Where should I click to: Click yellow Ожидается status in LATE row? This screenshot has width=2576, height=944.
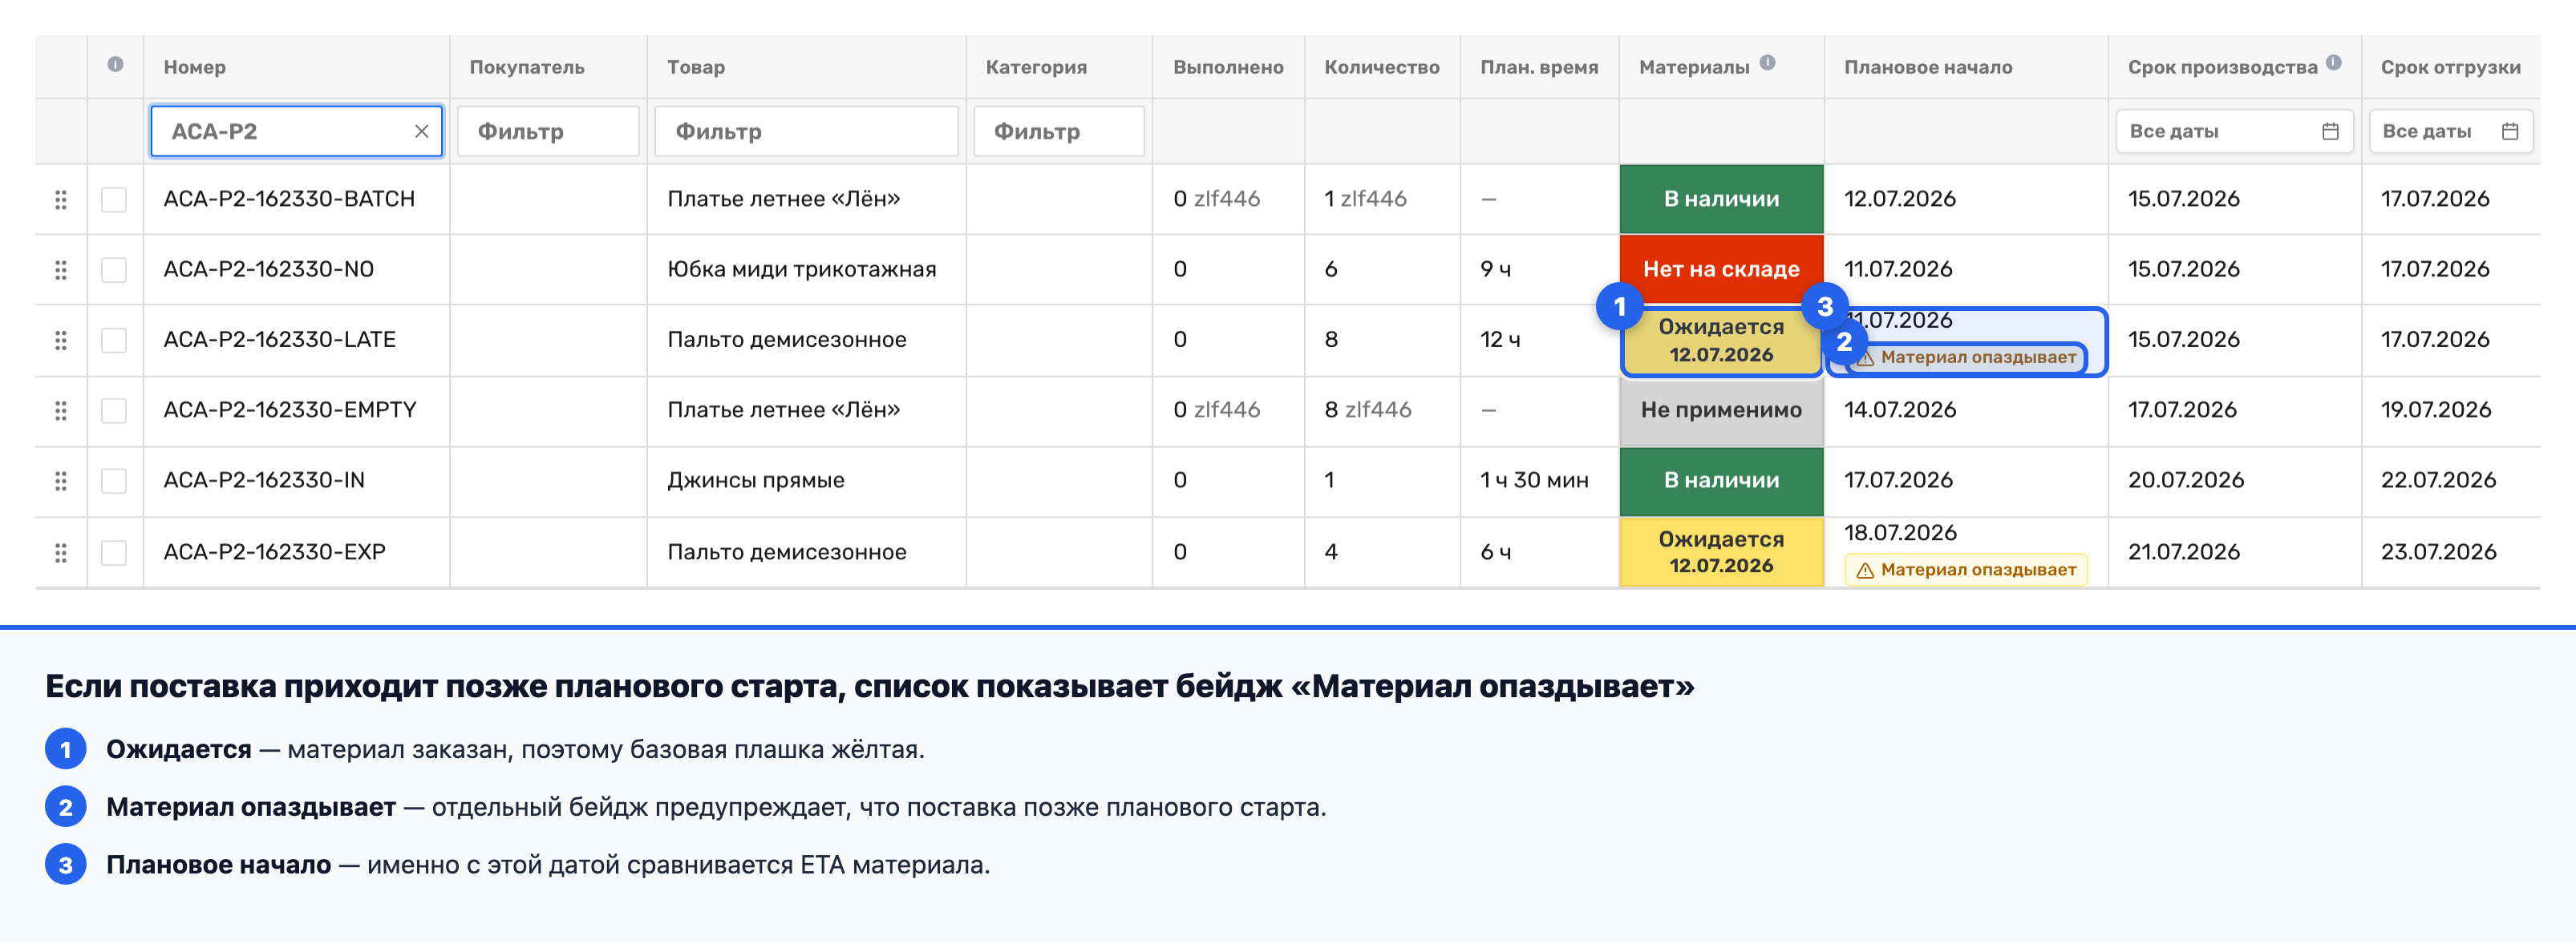point(1721,341)
